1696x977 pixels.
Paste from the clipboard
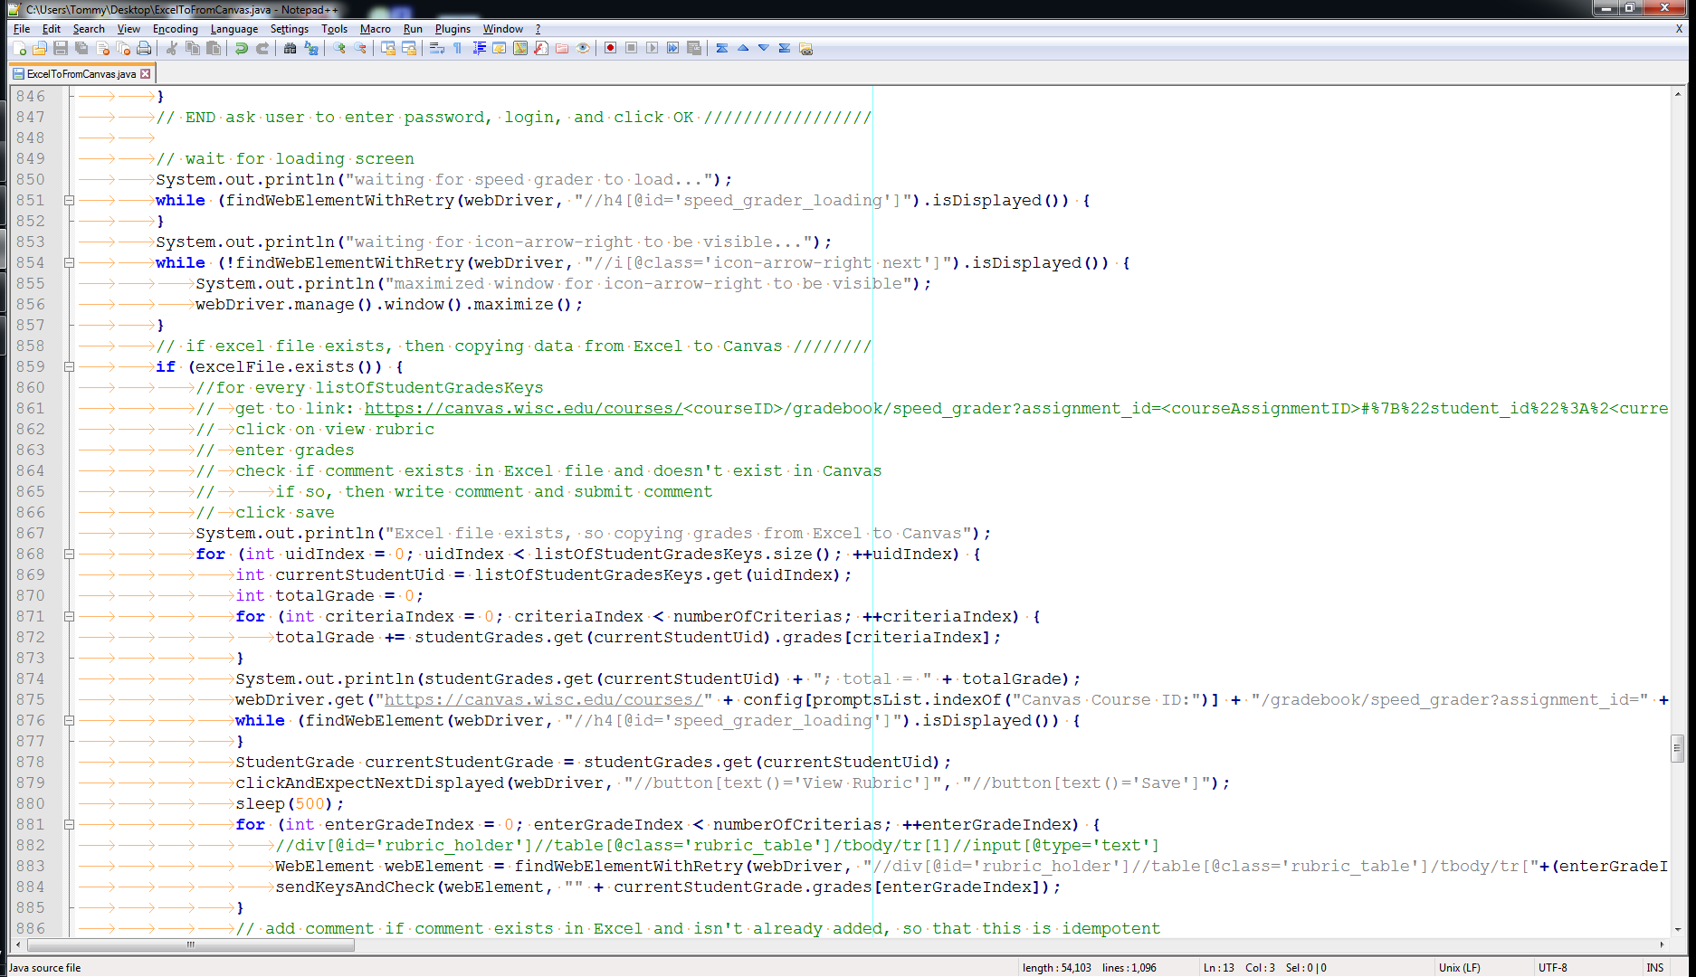214,48
